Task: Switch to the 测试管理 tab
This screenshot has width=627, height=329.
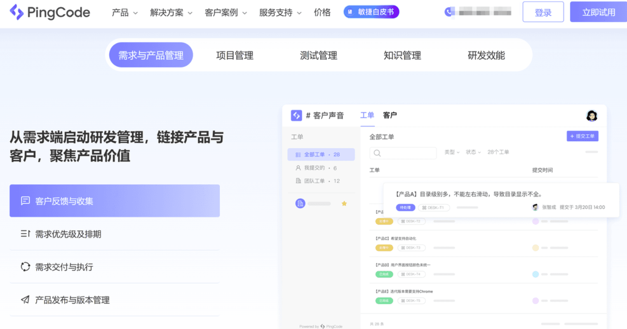Action: (319, 55)
